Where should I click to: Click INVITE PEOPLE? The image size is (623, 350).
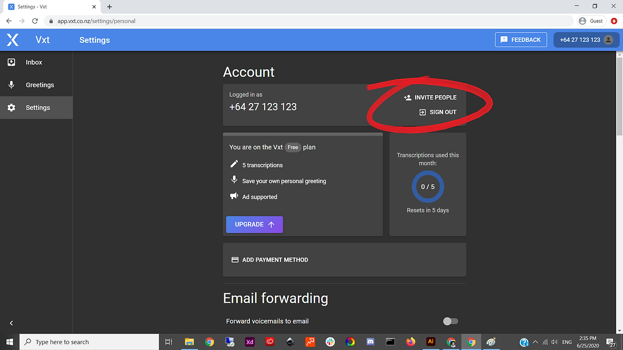tap(430, 97)
